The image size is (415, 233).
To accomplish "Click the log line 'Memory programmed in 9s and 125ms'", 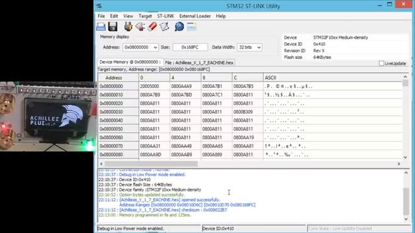I will (x=145, y=215).
